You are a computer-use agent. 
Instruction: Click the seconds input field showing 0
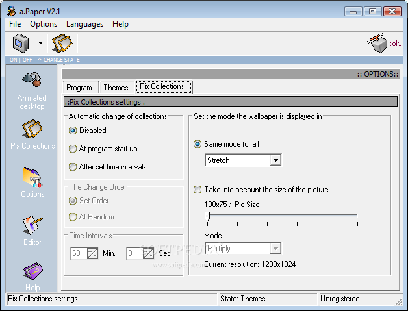tap(134, 253)
